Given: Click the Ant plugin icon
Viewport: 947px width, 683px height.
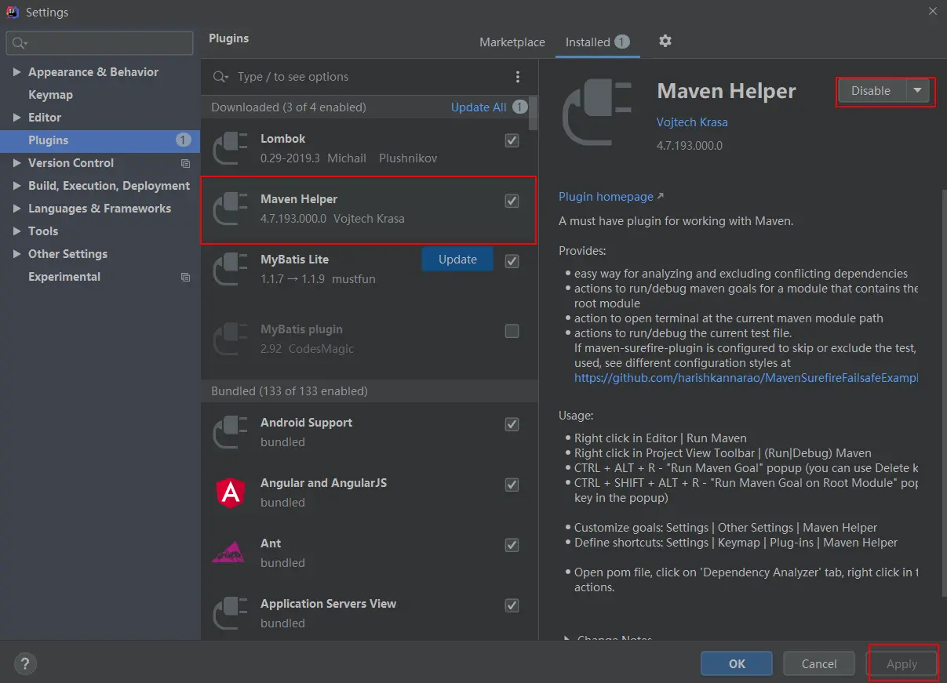Looking at the screenshot, I should point(231,553).
